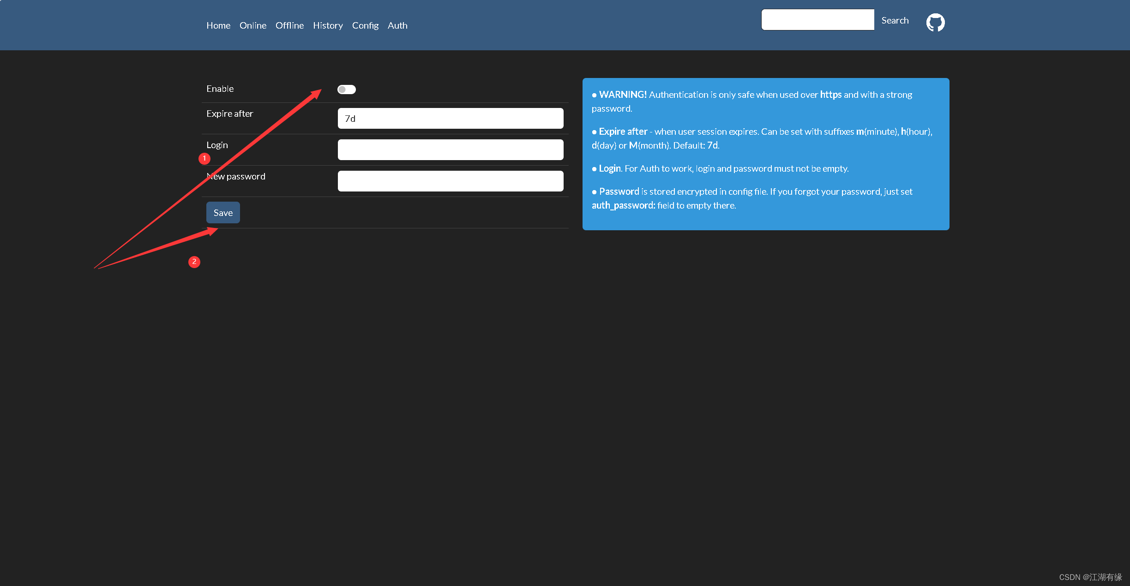Open the History page
The width and height of the screenshot is (1130, 586).
(x=328, y=25)
